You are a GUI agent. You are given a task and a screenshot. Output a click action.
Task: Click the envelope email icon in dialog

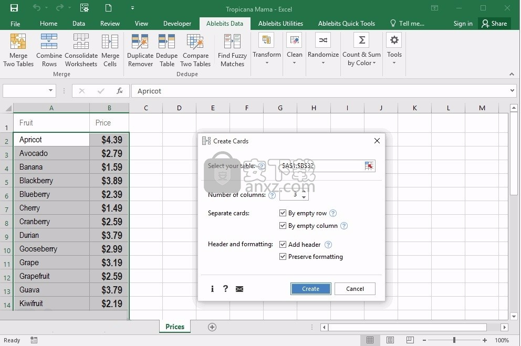coord(239,289)
